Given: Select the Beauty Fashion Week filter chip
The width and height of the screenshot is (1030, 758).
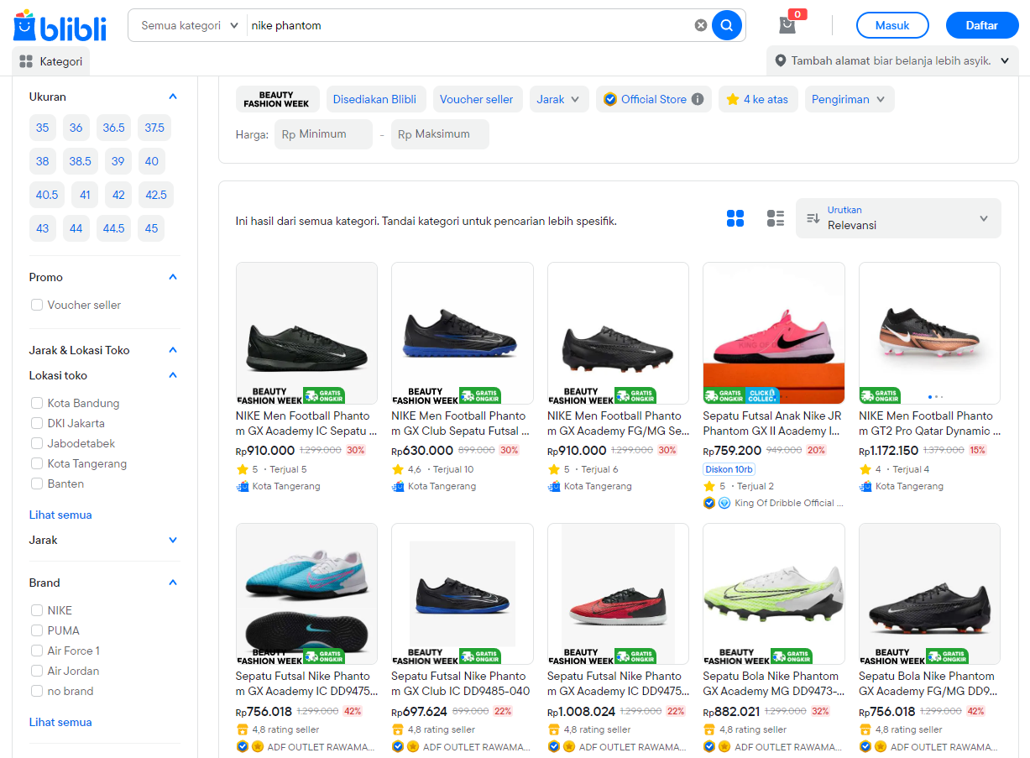Looking at the screenshot, I should [277, 99].
